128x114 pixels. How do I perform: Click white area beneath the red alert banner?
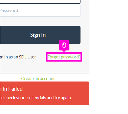tap(45, 109)
